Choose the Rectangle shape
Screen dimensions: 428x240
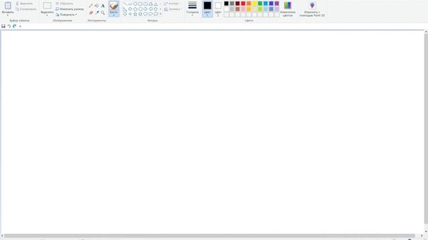(140, 4)
